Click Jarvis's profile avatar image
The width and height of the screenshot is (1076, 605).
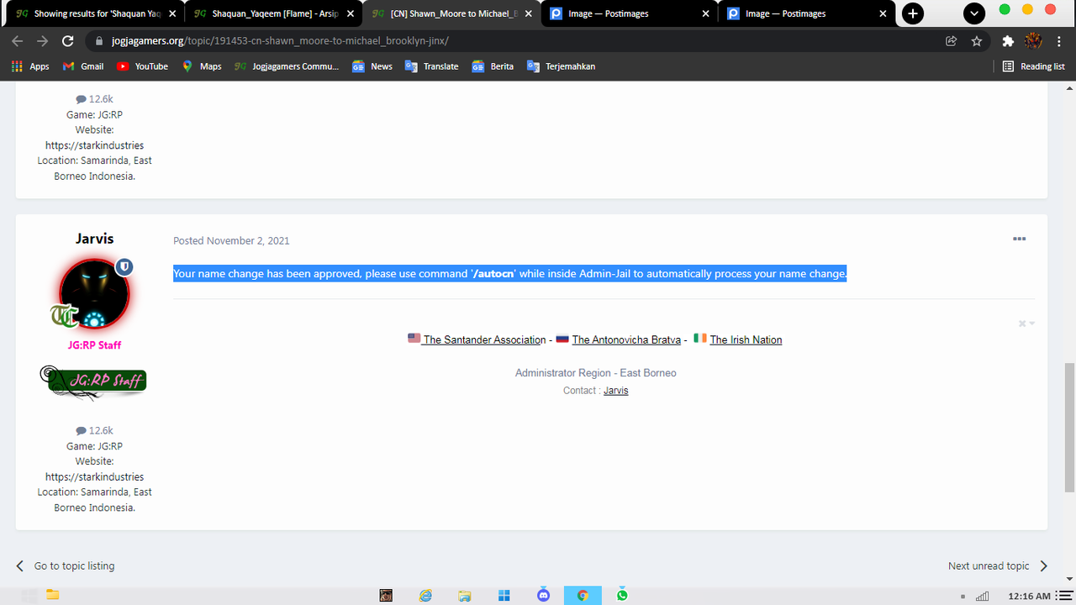point(94,293)
